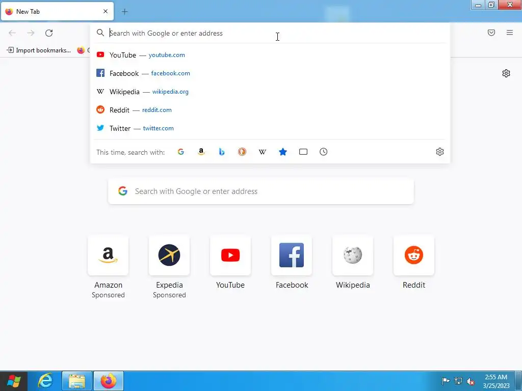
Task: Choose the Wikipedia wikipedia.org suggestion
Action: [270, 92]
